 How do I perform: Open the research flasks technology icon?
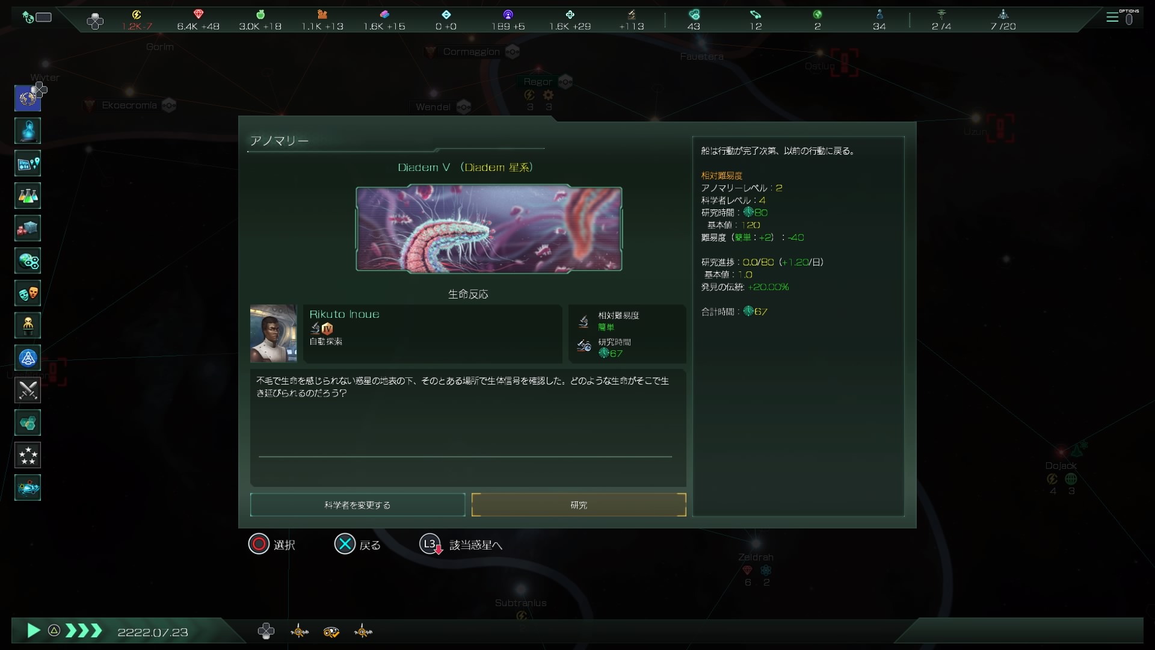28,196
